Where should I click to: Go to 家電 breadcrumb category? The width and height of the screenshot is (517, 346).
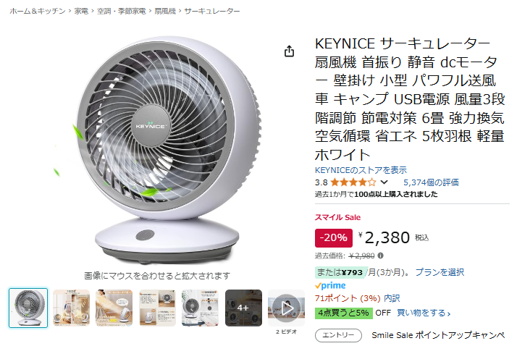pyautogui.click(x=81, y=11)
